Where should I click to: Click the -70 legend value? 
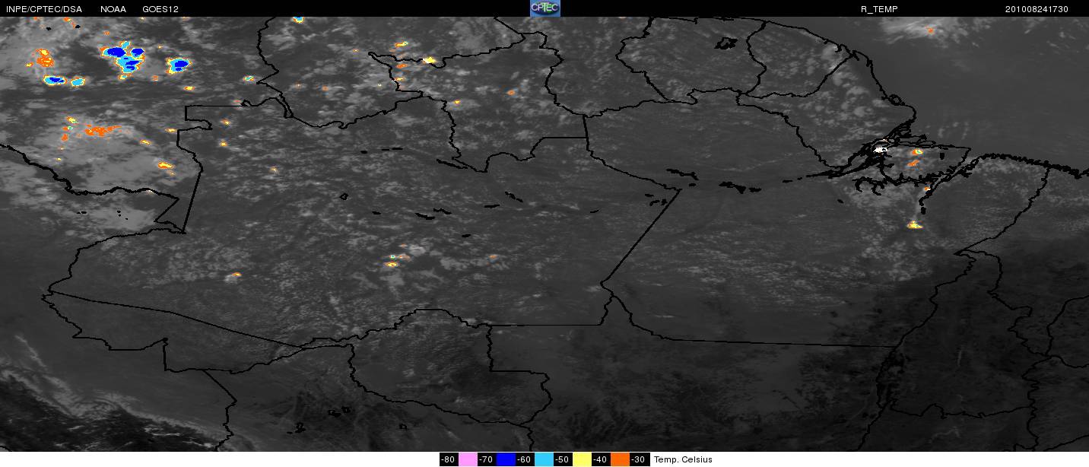487,459
